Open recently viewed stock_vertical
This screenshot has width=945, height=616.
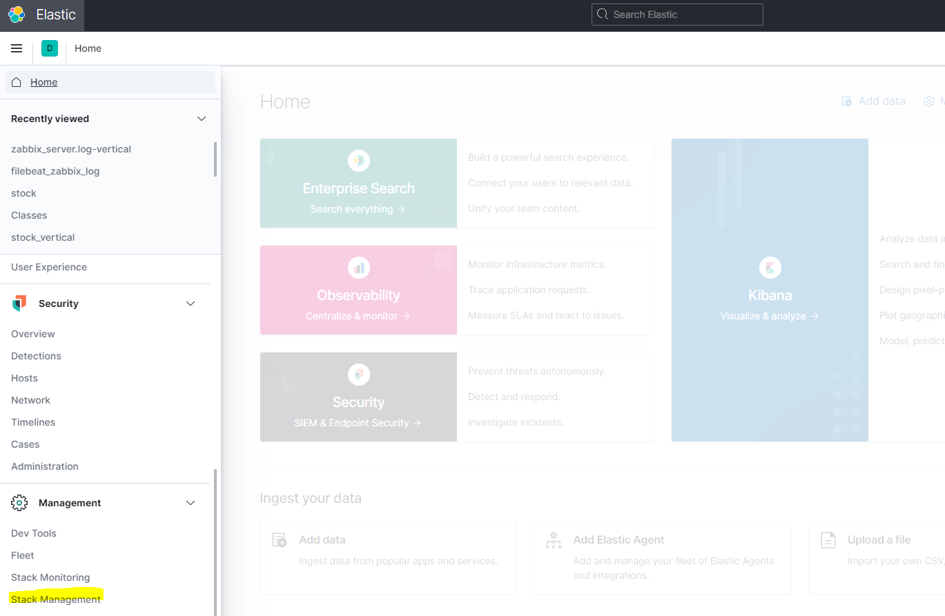tap(43, 237)
